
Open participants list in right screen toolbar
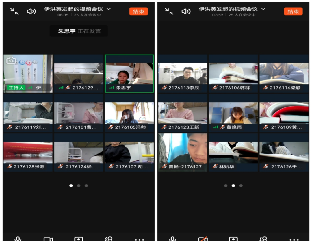[x=263, y=239]
